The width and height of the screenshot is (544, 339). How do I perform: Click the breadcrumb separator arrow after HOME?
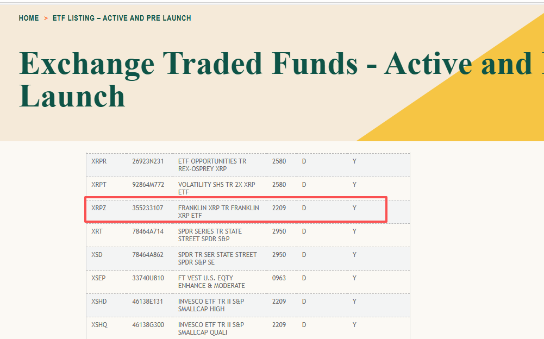[x=46, y=18]
